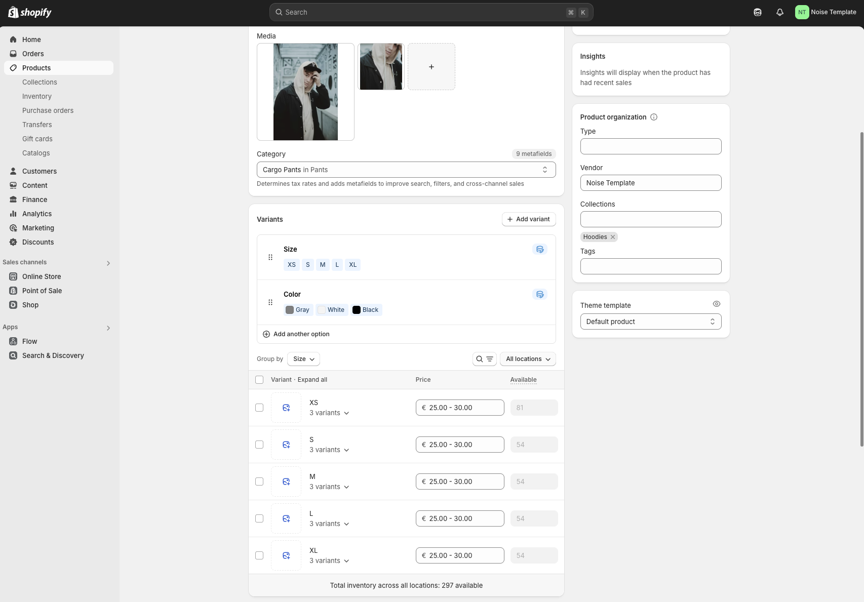The image size is (864, 602).
Task: Click the inventory icon next to Size option
Action: tap(539, 249)
